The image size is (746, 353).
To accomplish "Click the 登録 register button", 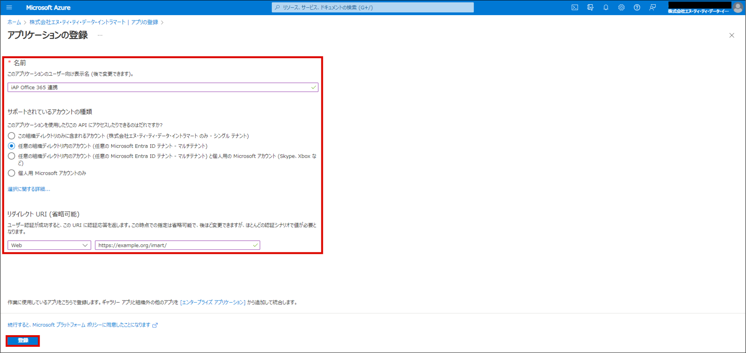I will [x=23, y=341].
